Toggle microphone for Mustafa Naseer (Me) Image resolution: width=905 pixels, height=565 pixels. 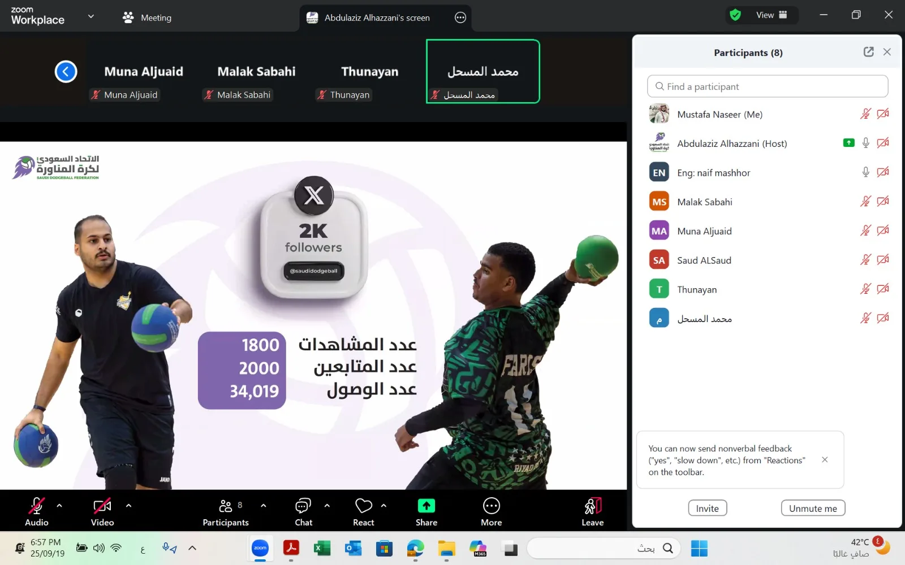(865, 114)
